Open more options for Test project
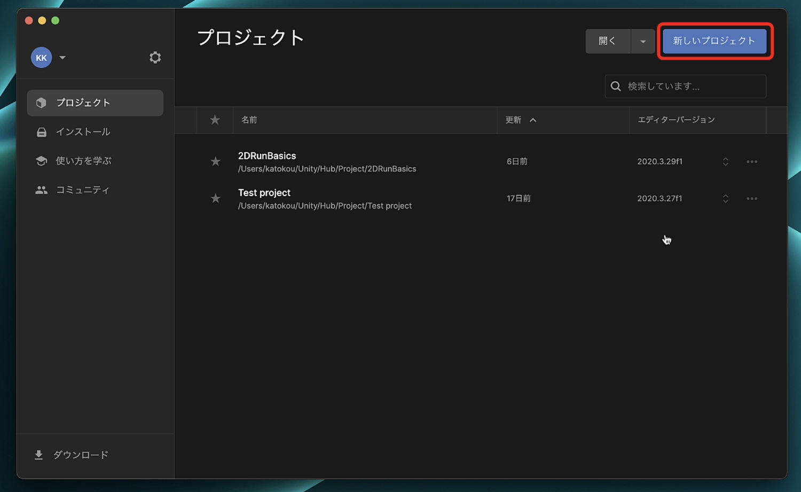 752,198
